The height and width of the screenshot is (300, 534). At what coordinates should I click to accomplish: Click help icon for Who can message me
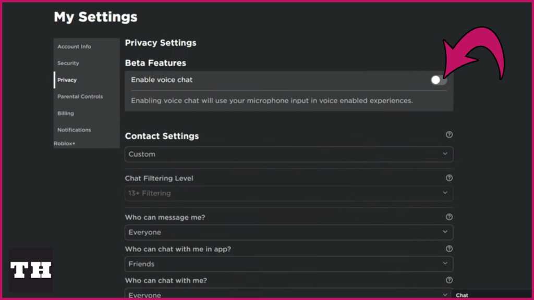449,217
